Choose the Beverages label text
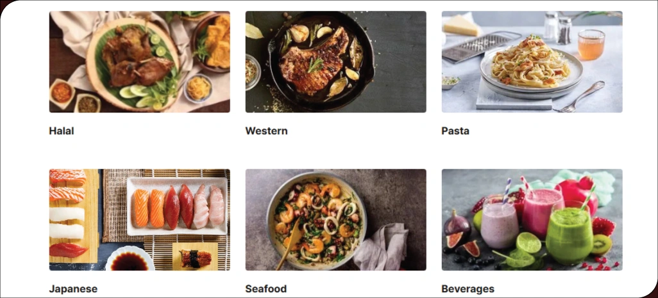Viewport: 658px width, 298px height. pos(468,289)
